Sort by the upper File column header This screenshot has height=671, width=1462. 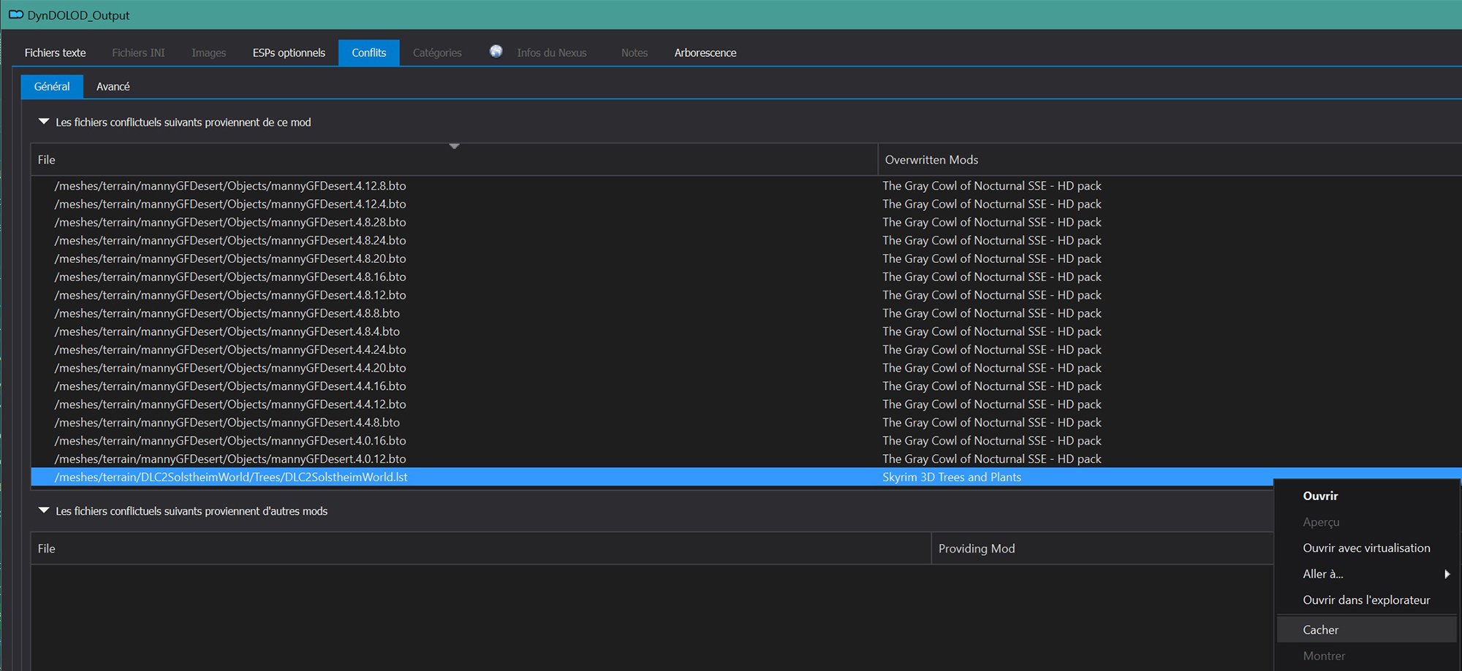[454, 159]
